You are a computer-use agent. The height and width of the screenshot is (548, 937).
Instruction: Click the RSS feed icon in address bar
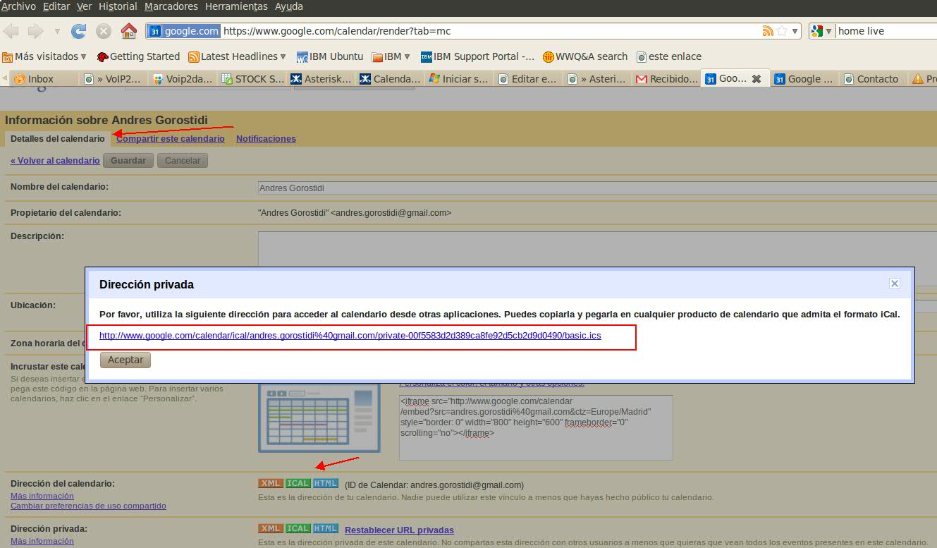click(x=768, y=31)
